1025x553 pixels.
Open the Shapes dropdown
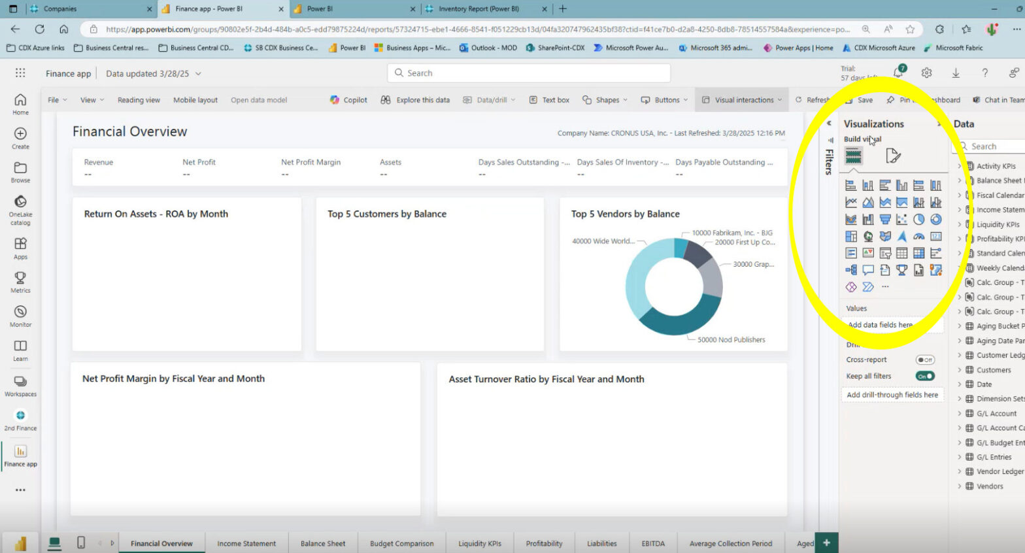pyautogui.click(x=605, y=100)
